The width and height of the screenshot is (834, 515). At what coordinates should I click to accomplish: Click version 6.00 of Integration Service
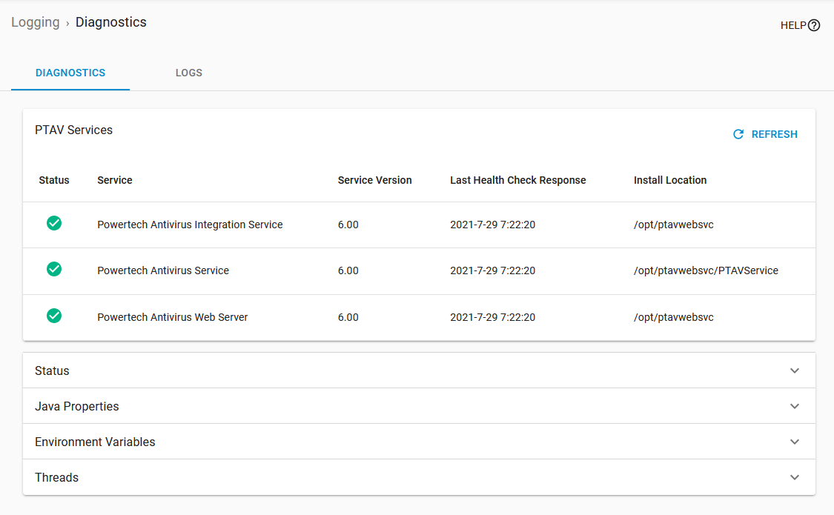click(x=348, y=225)
